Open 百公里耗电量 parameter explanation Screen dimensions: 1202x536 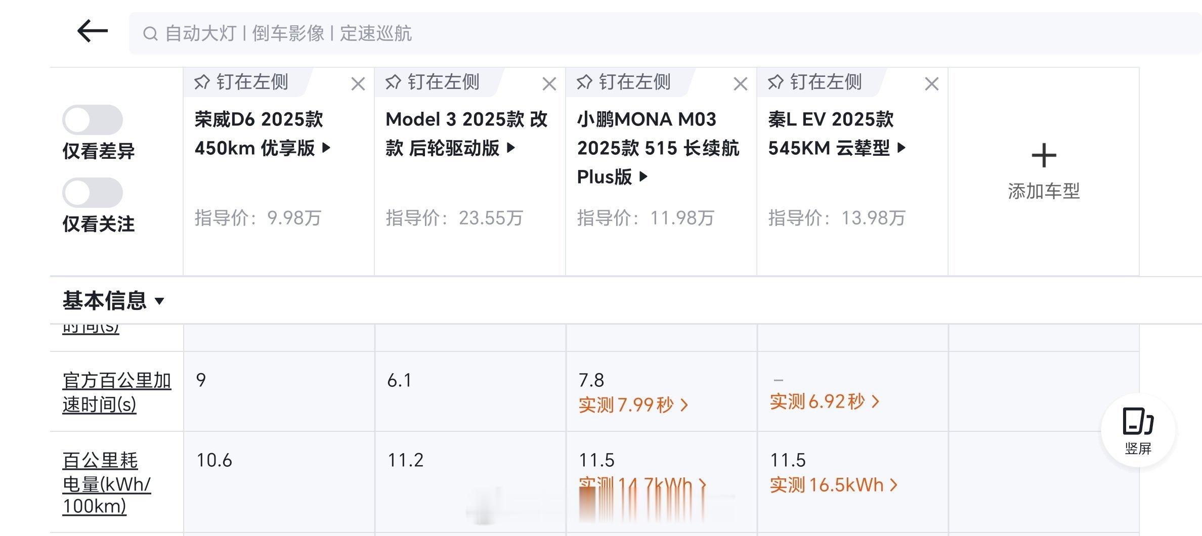107,483
